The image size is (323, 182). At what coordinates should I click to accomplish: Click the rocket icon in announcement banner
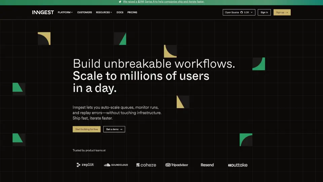pyautogui.click(x=120, y=2)
